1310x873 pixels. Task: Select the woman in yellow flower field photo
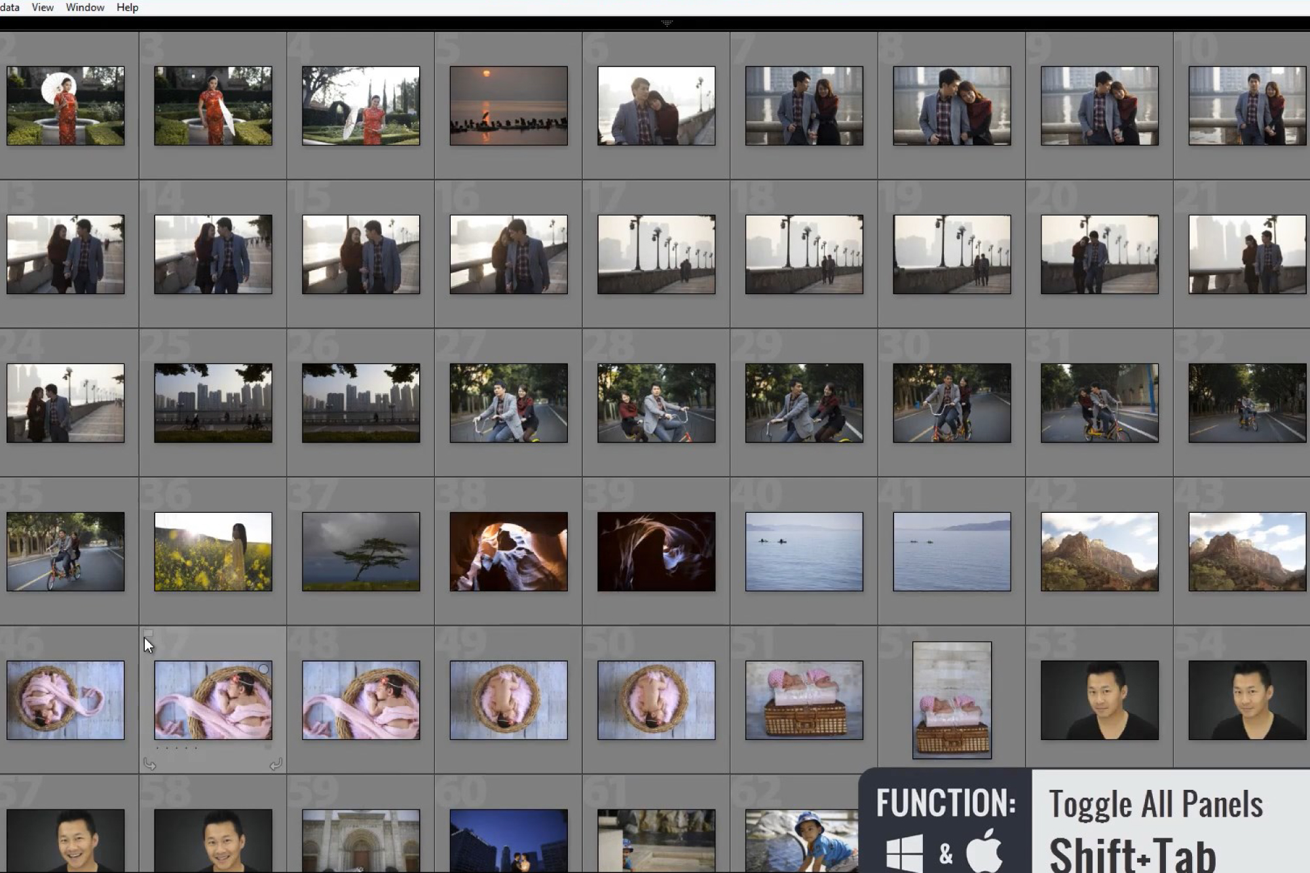pos(213,551)
